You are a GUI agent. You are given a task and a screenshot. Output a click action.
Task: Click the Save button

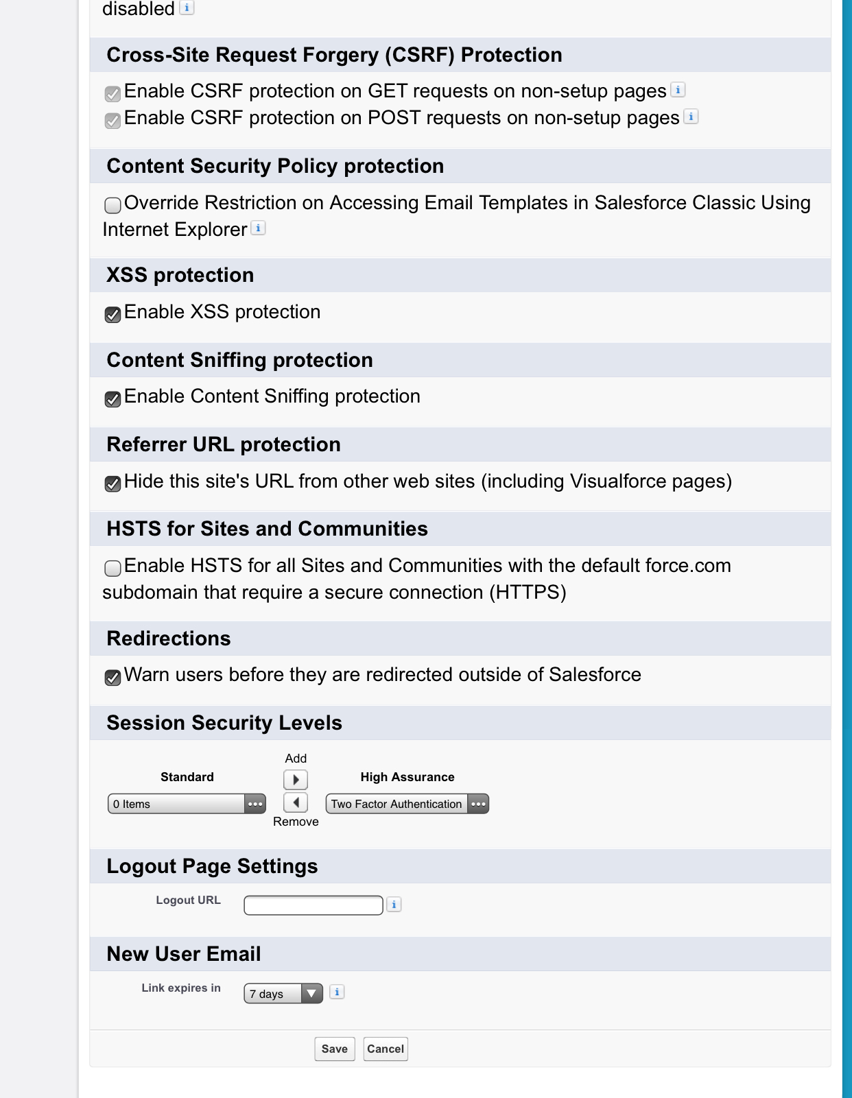click(x=335, y=1049)
